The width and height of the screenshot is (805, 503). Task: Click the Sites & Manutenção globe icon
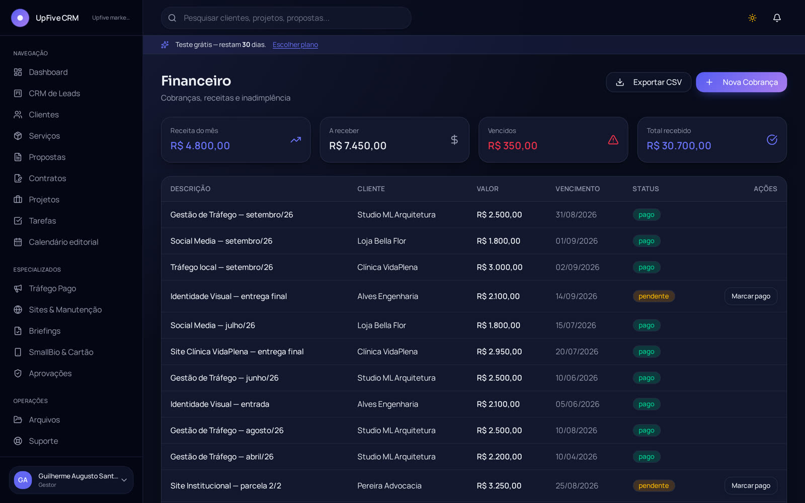18,309
